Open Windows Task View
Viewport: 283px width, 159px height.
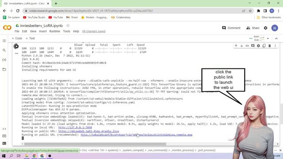(19, 156)
